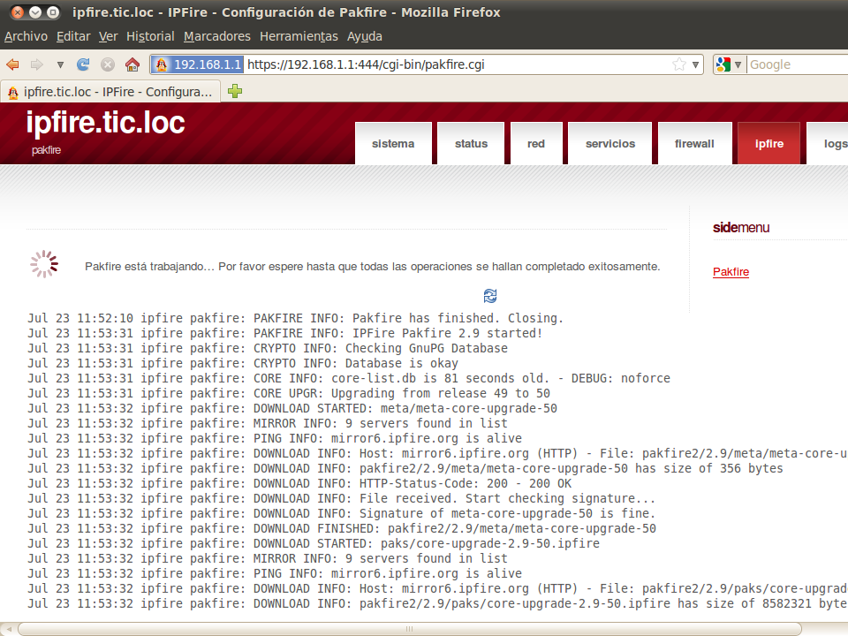The image size is (848, 636).
Task: Click the site identity badge showing 192.168.1.1
Action: coord(198,64)
